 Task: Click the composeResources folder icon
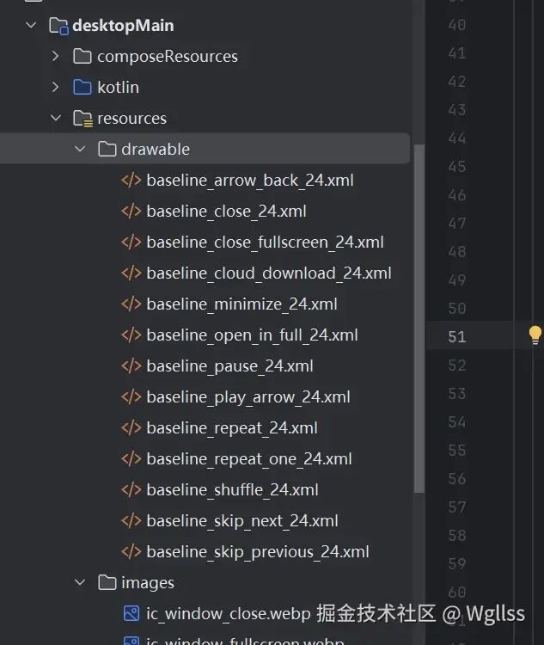83,56
